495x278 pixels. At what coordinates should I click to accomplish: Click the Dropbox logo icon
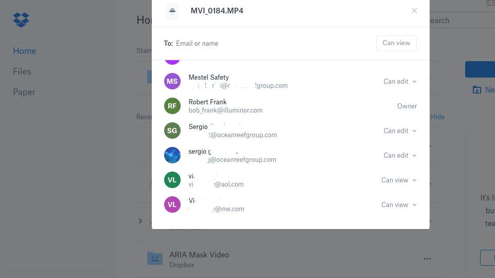click(x=21, y=20)
